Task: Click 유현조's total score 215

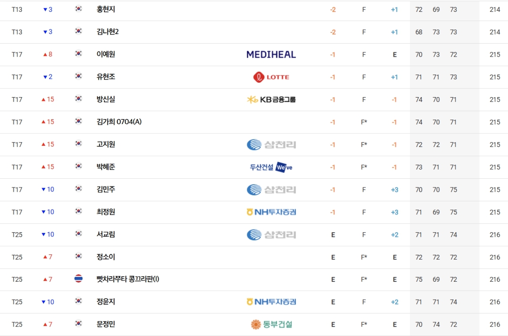Action: click(495, 77)
